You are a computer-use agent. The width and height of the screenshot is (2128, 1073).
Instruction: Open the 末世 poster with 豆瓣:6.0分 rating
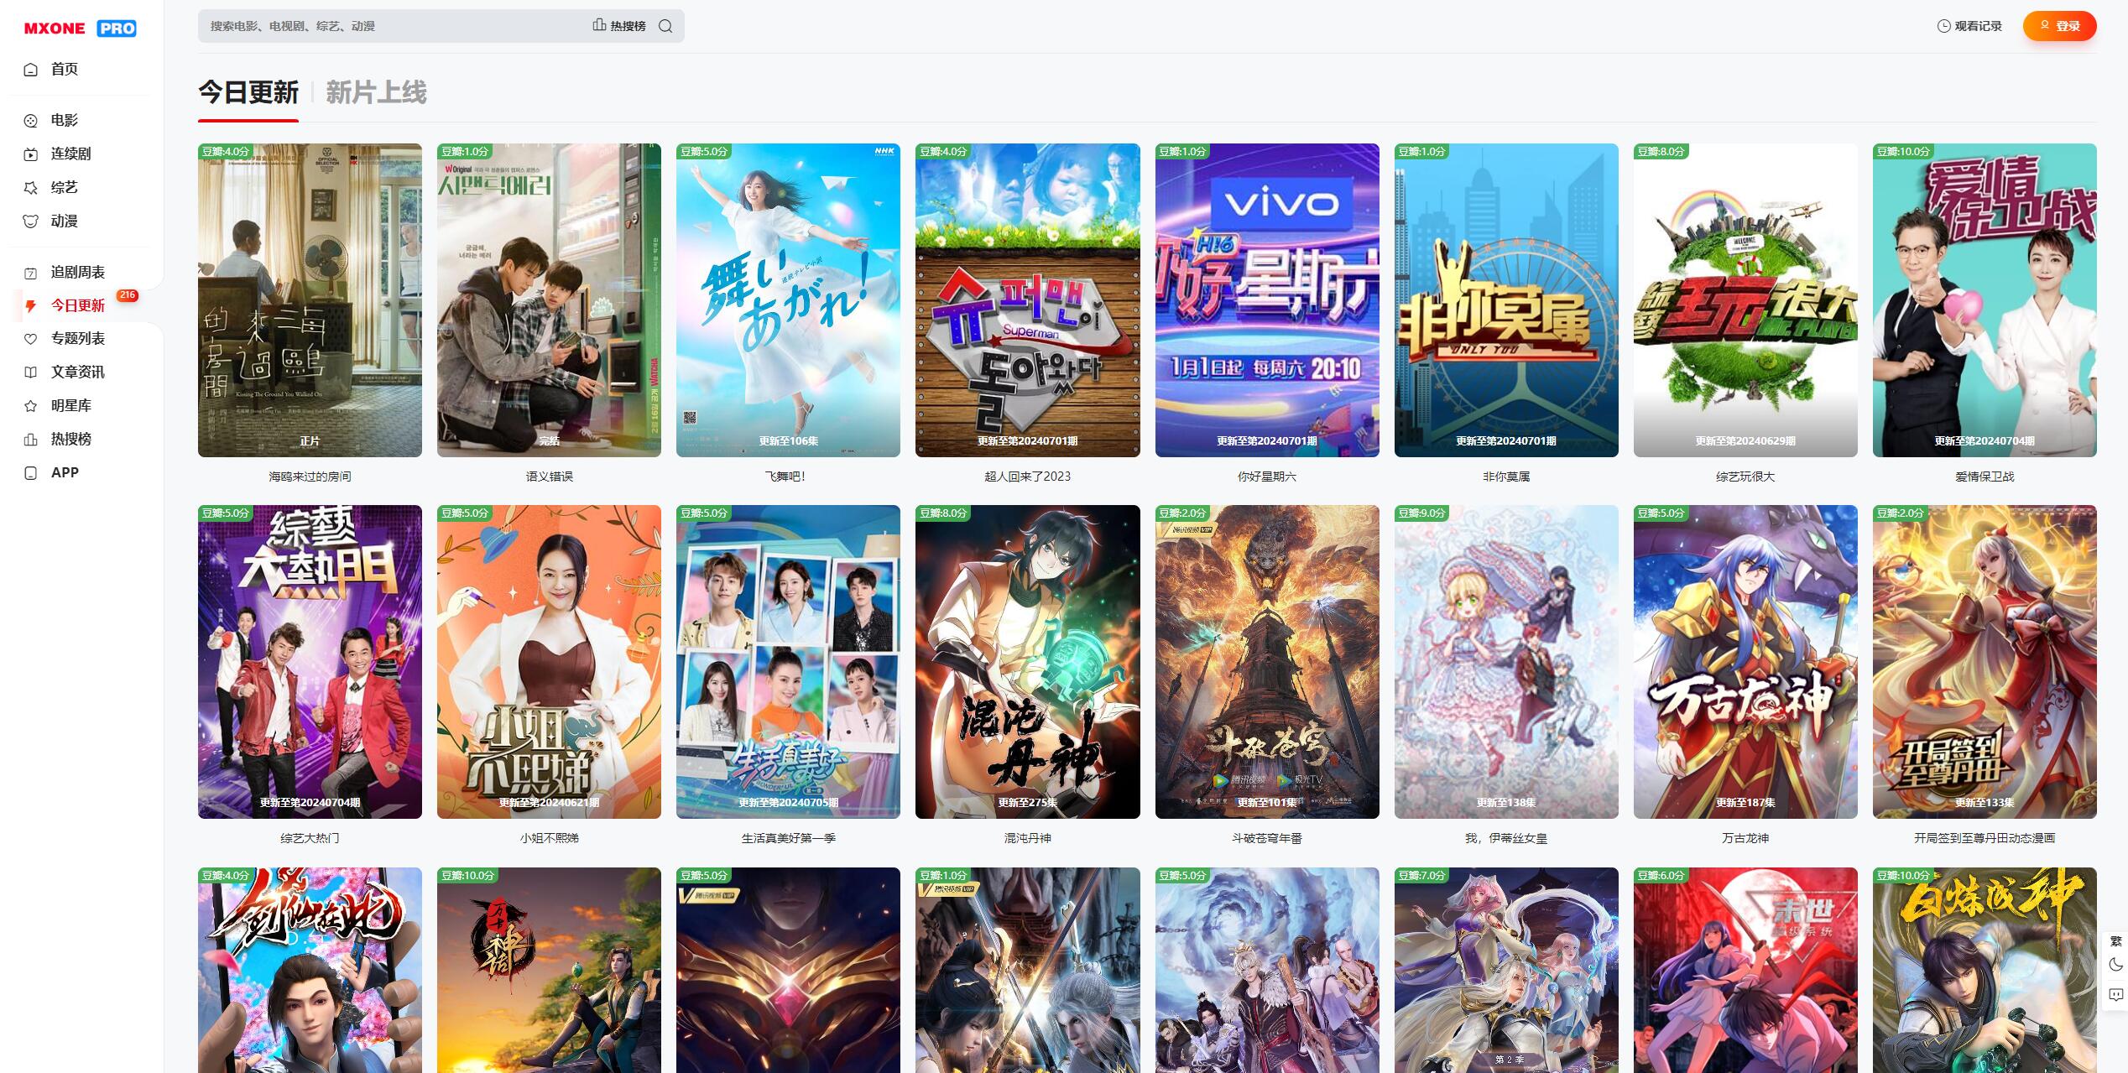[1745, 970]
